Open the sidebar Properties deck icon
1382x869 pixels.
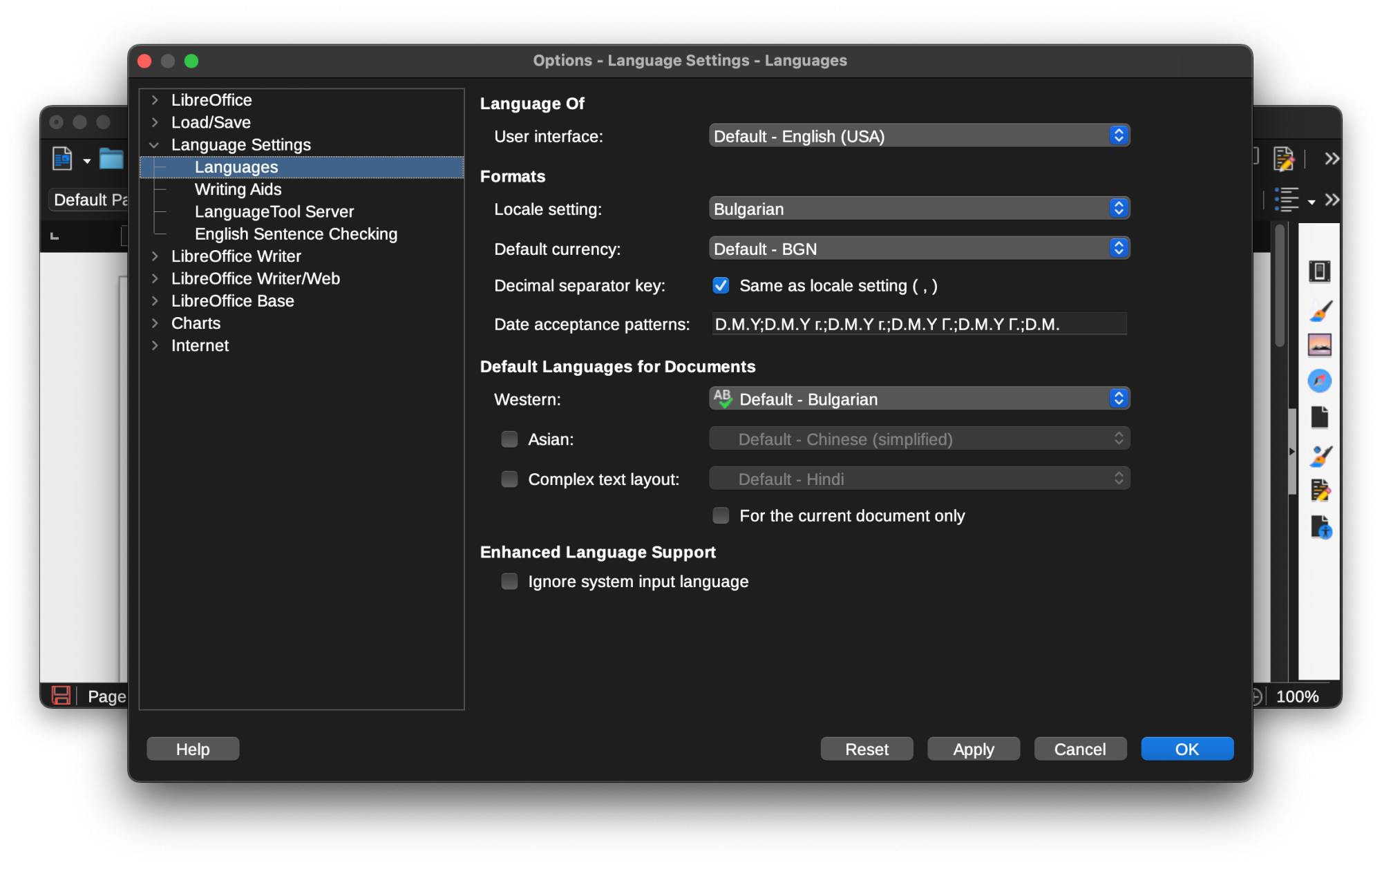point(1319,271)
